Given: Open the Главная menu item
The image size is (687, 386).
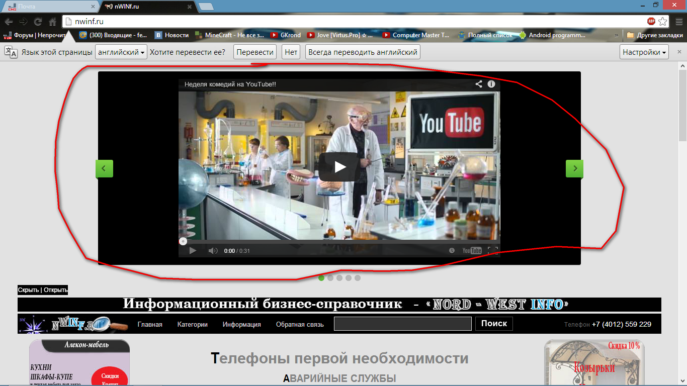Looking at the screenshot, I should coord(150,325).
